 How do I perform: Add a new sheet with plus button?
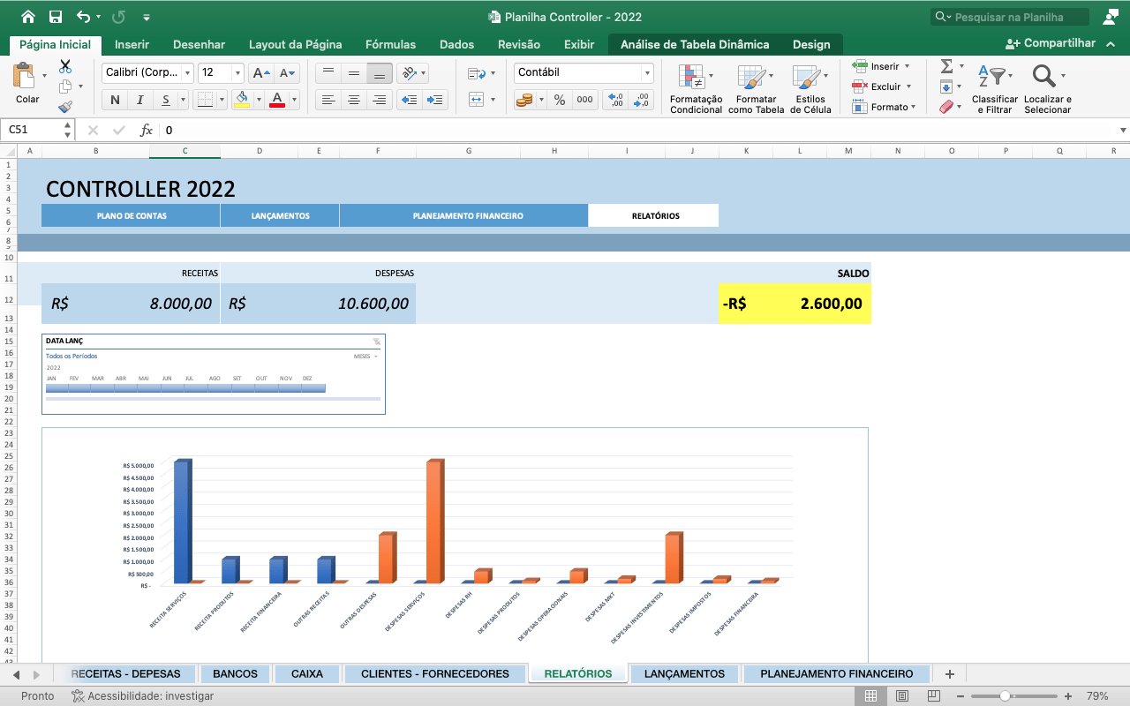(x=950, y=673)
